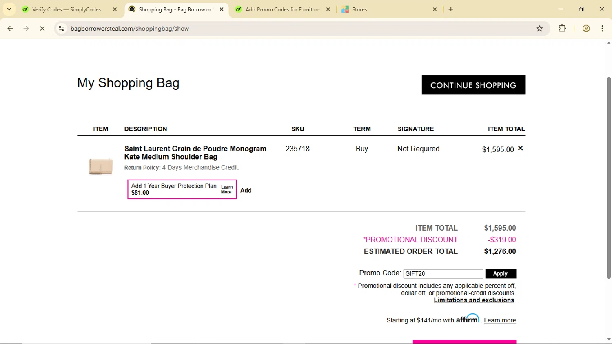Open the Chrome three-dot menu
Image resolution: width=612 pixels, height=344 pixels.
point(602,29)
